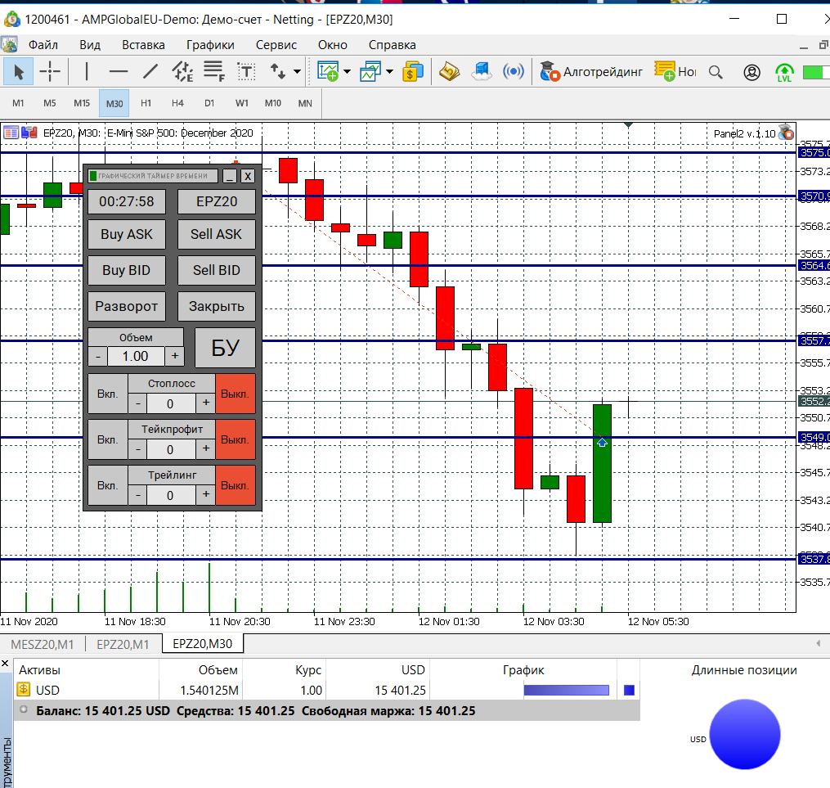Viewport: 830px width, 788px height.
Task: Open the Сервис menu
Action: click(x=276, y=45)
